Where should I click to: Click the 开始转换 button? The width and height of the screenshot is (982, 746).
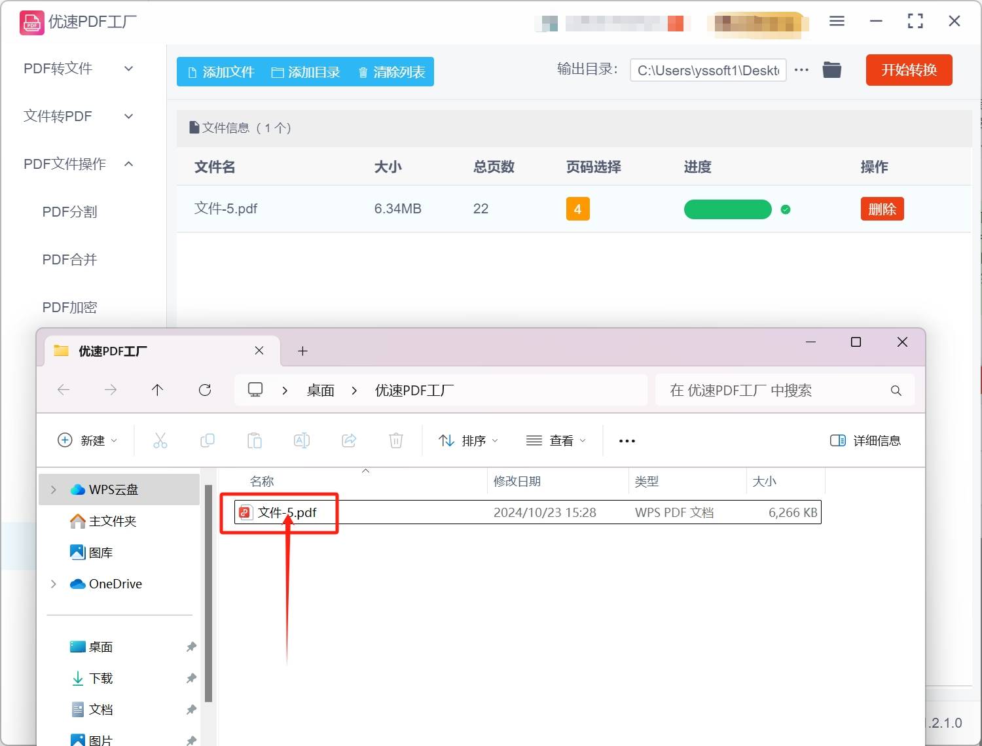909,70
